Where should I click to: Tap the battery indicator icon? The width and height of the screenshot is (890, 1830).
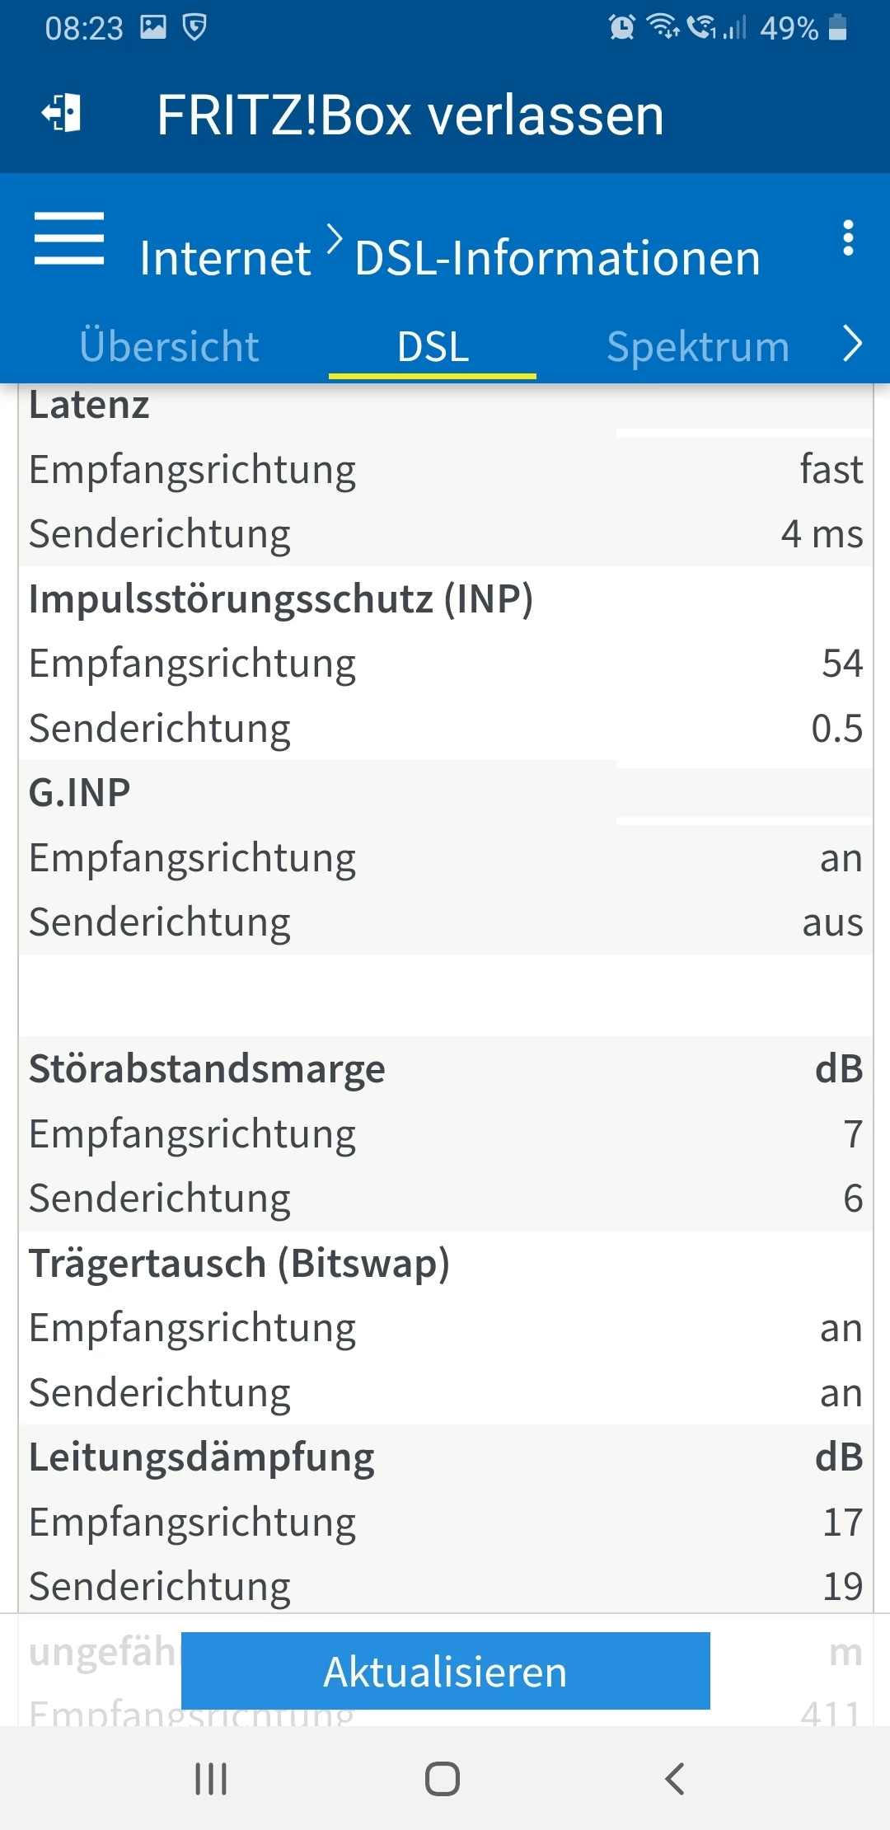coord(837,28)
